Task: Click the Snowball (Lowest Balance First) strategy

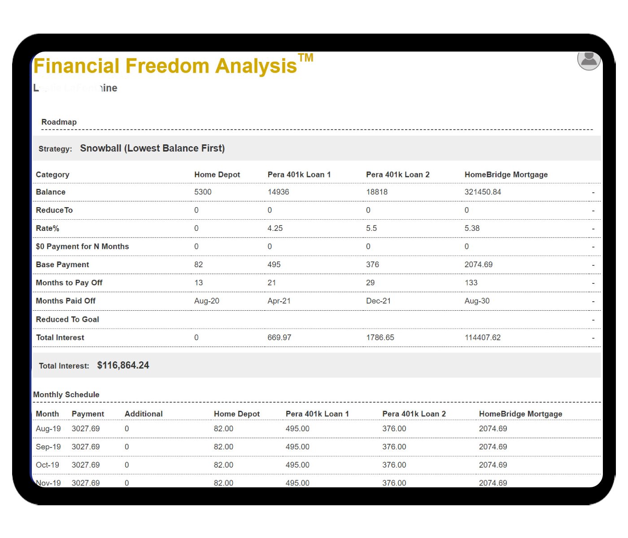Action: 152,148
